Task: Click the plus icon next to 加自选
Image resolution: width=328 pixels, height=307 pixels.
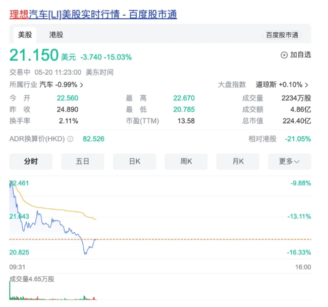Action: [284, 55]
